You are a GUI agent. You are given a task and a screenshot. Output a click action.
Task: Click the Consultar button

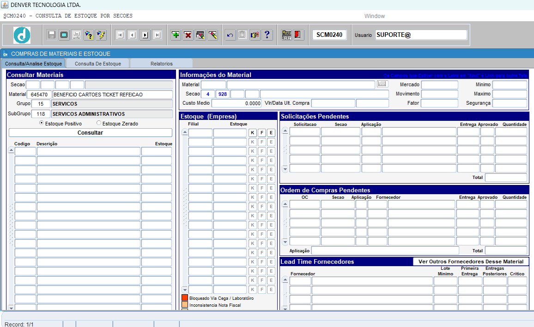[x=90, y=132]
